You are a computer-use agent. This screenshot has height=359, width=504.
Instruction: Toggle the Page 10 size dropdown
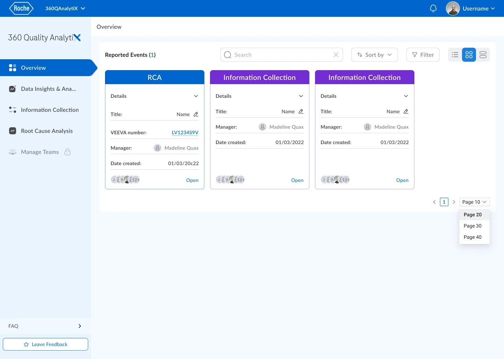pyautogui.click(x=475, y=202)
